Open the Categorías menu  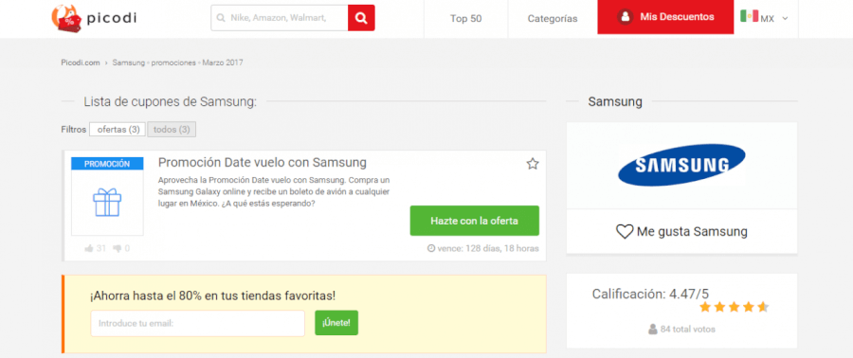pos(553,19)
